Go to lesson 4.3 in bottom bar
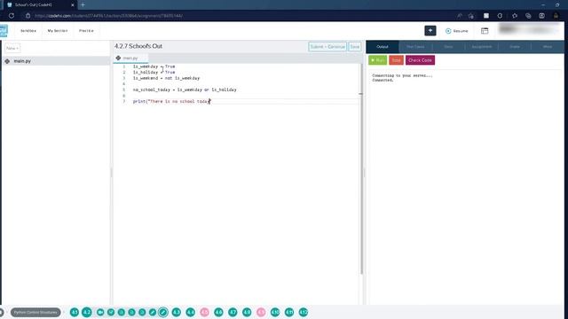This screenshot has width=568, height=319. (177, 312)
